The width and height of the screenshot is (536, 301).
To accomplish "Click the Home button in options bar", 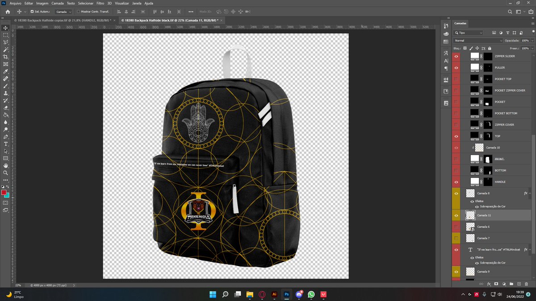I will [x=7, y=12].
